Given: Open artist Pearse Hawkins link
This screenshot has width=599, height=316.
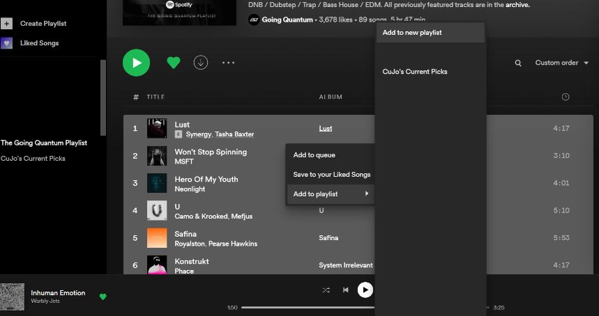Looking at the screenshot, I should [233, 244].
